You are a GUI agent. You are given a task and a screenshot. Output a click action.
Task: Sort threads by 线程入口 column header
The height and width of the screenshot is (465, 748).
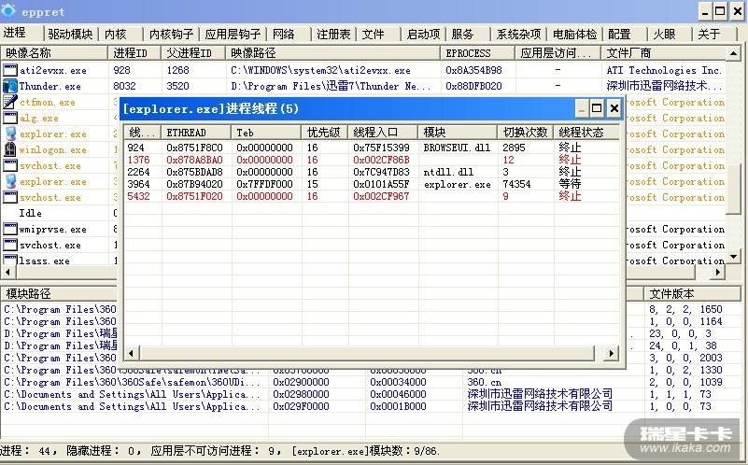click(x=383, y=132)
